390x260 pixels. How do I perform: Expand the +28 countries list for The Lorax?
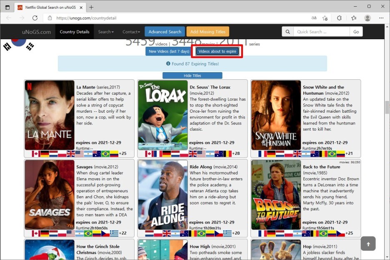236,154
